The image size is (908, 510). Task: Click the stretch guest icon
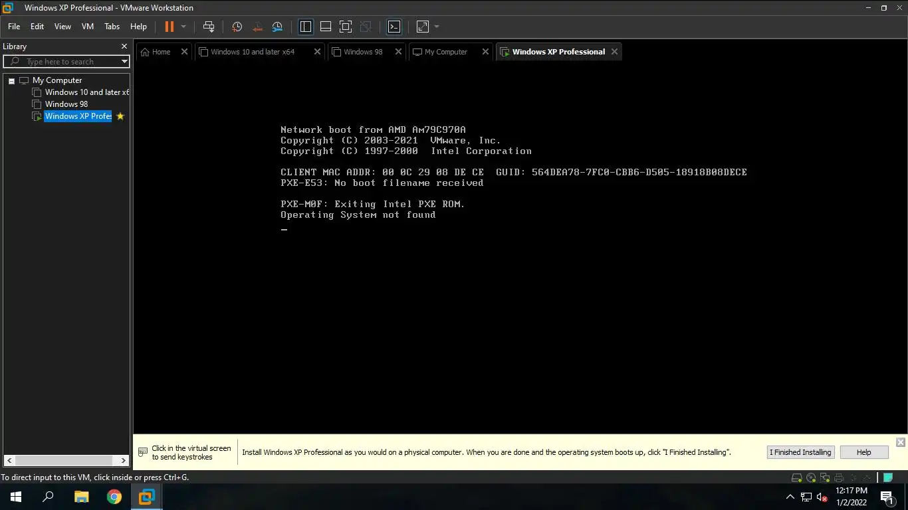pyautogui.click(x=423, y=27)
